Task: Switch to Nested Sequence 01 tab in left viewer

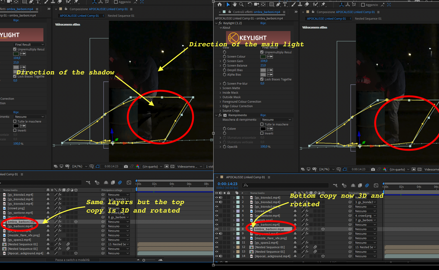Action: pyautogui.click(x=121, y=16)
